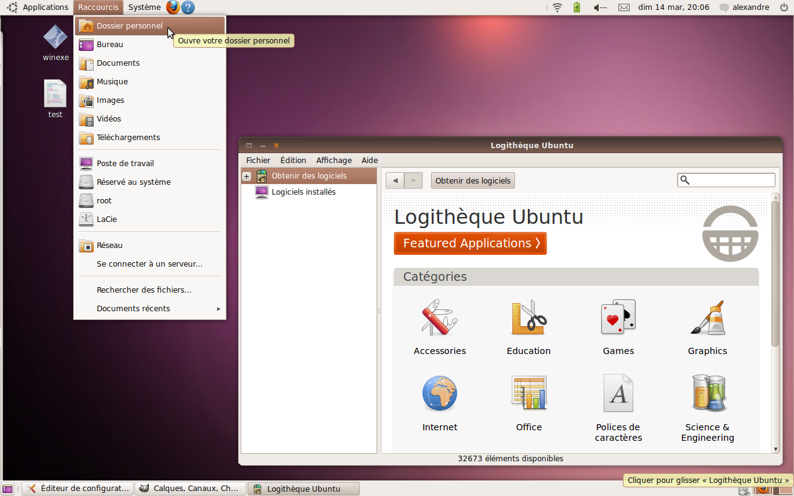Viewport: 794px width, 496px height.
Task: Click the Featured Applications button
Action: (470, 243)
